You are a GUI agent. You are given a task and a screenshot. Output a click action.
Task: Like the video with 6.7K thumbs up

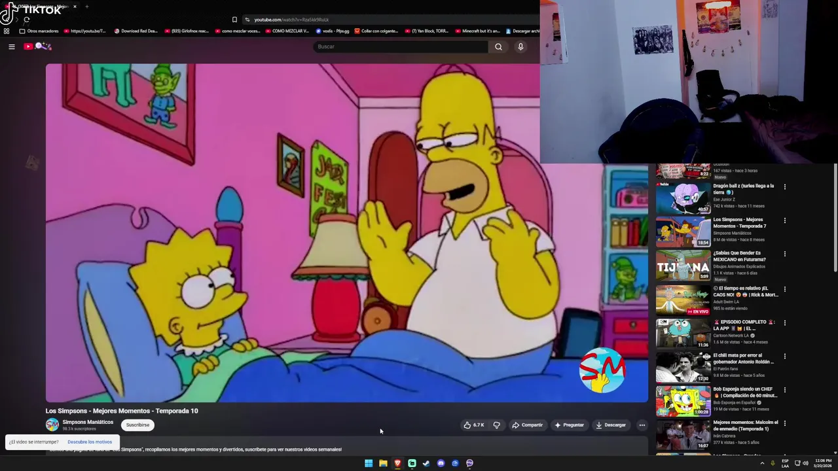474,425
